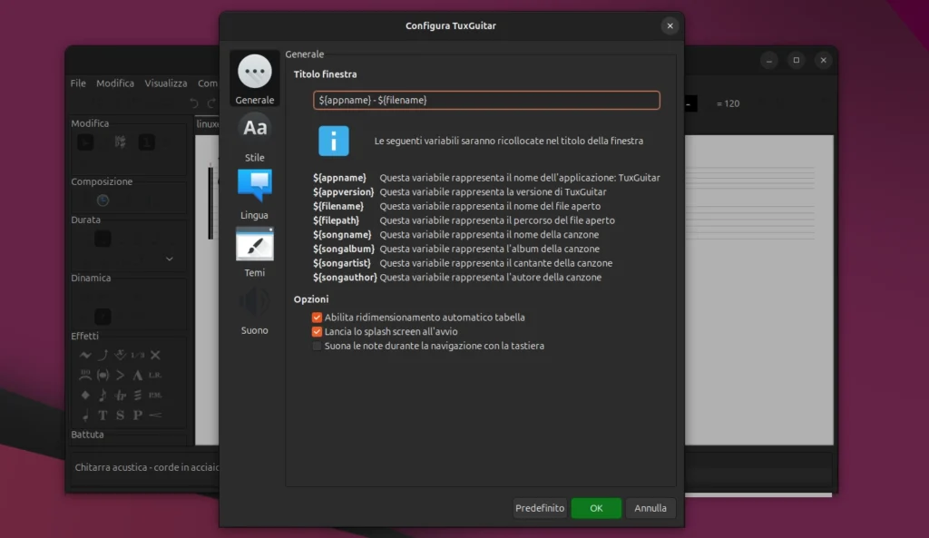Open the Visualizza menu
Viewport: 929px width, 538px height.
click(x=165, y=83)
